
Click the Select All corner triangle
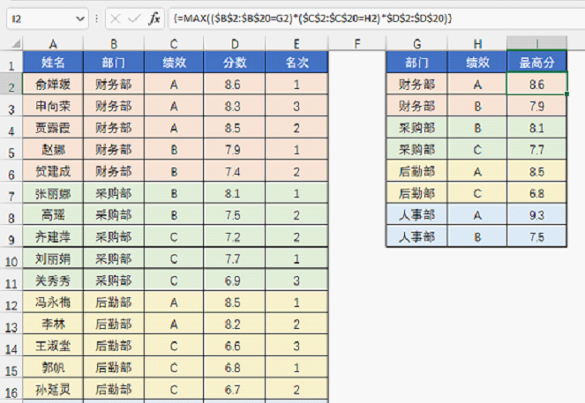(x=16, y=44)
